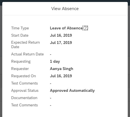Select the Requested On value Jul 16, 2019
The width and height of the screenshot is (130, 117).
(61, 76)
